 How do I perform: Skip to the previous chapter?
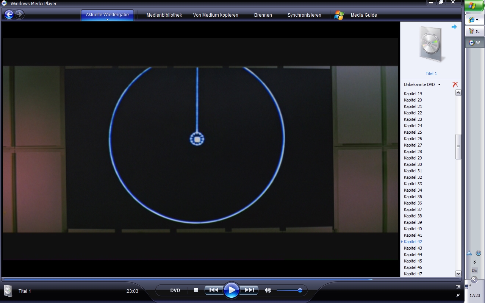point(214,290)
